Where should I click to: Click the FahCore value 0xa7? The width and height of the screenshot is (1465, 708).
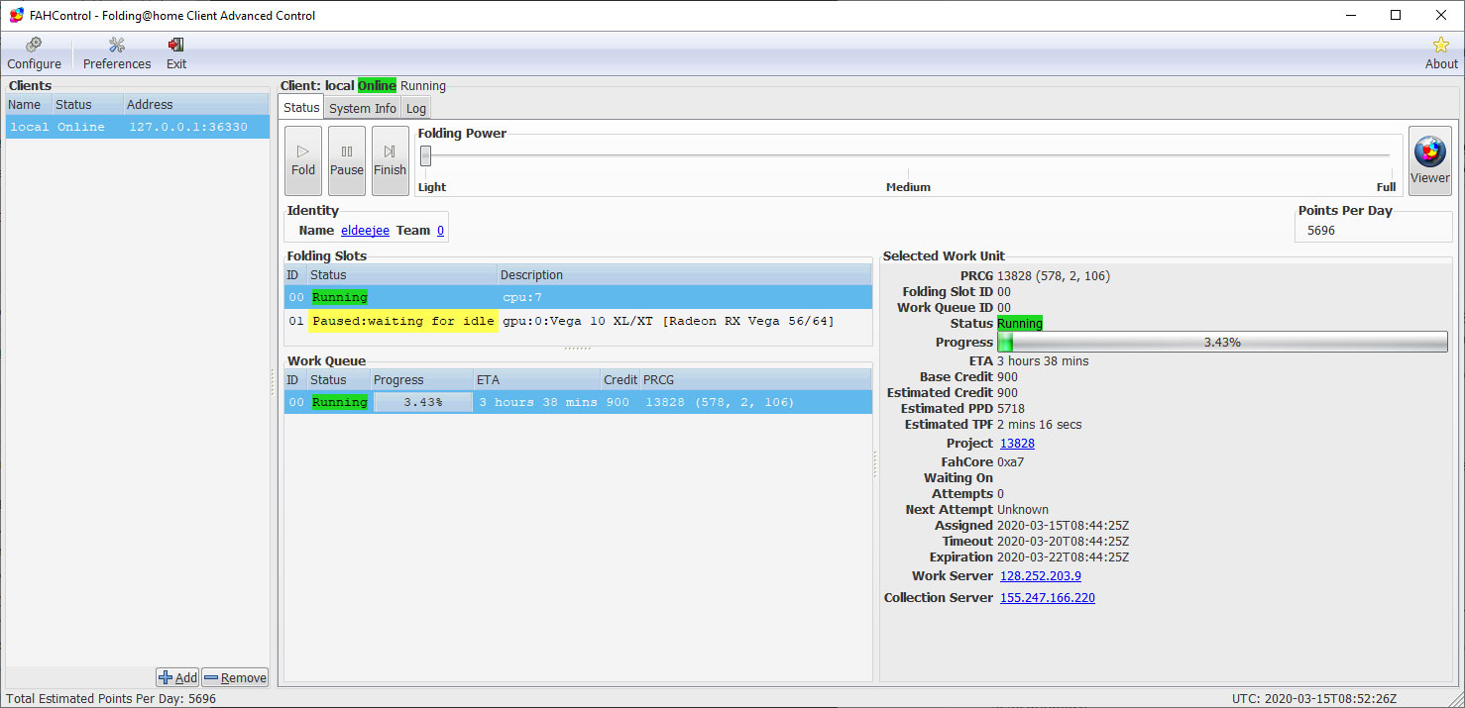pos(1011,462)
